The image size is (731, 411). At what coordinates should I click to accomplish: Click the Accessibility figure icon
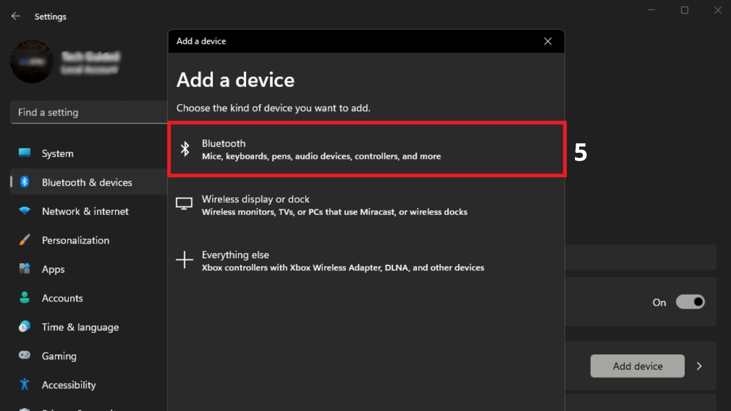point(24,384)
